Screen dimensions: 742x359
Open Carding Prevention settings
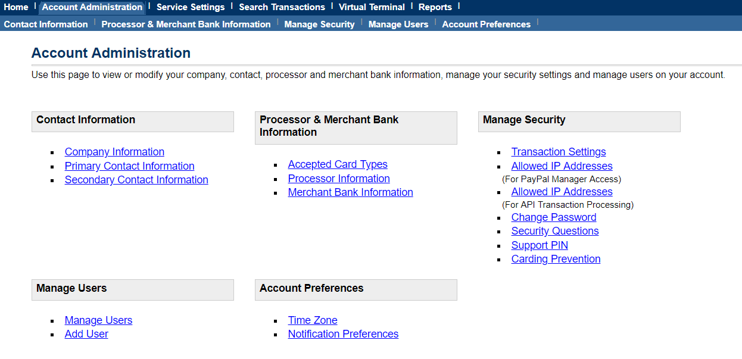[556, 258]
